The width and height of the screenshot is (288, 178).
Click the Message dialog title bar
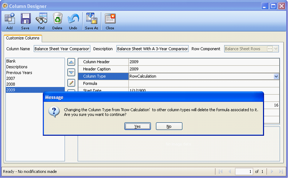tap(153, 97)
